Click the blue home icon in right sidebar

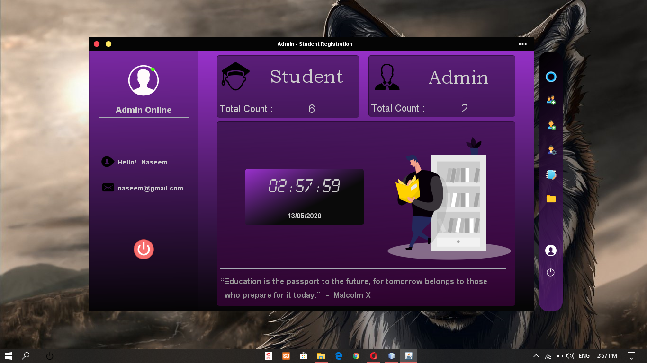pyautogui.click(x=550, y=77)
